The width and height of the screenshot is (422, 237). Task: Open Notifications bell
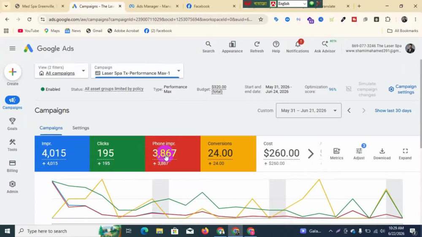click(x=298, y=47)
